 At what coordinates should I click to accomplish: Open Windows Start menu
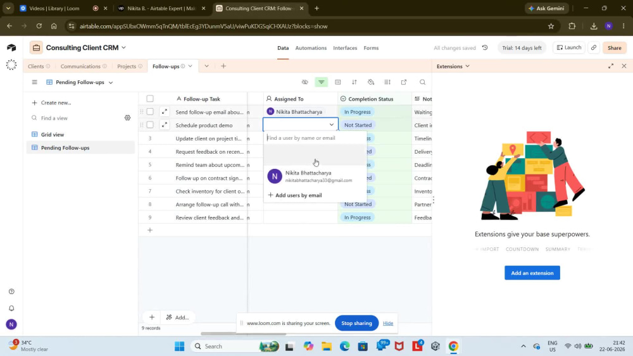(x=179, y=347)
